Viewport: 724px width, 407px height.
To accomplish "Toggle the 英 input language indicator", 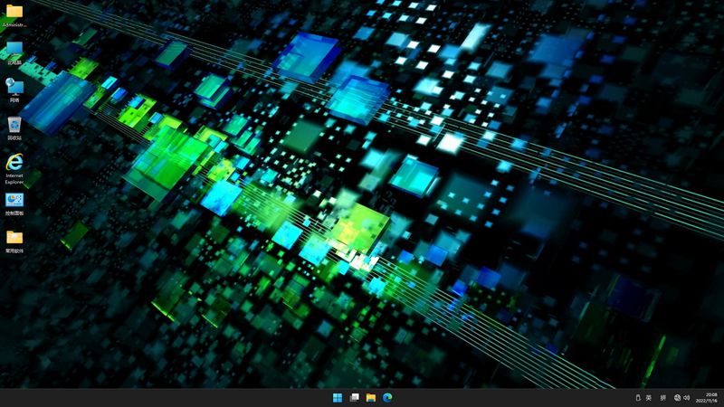I will click(x=649, y=398).
